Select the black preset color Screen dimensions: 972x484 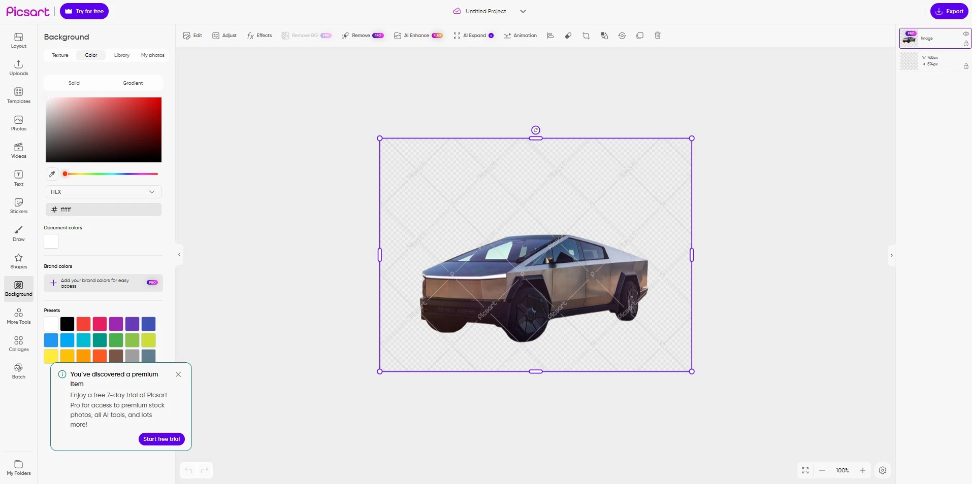pos(67,324)
